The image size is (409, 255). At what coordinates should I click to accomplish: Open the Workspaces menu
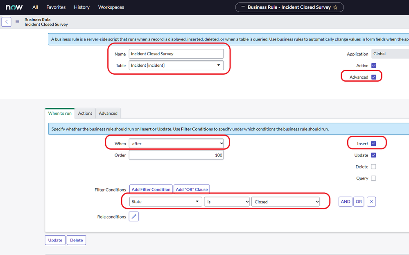(111, 7)
